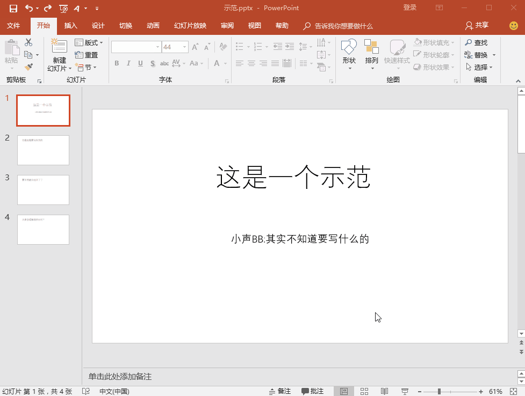Toggle the 备注 notes pane
This screenshot has width=525, height=396.
click(279, 391)
